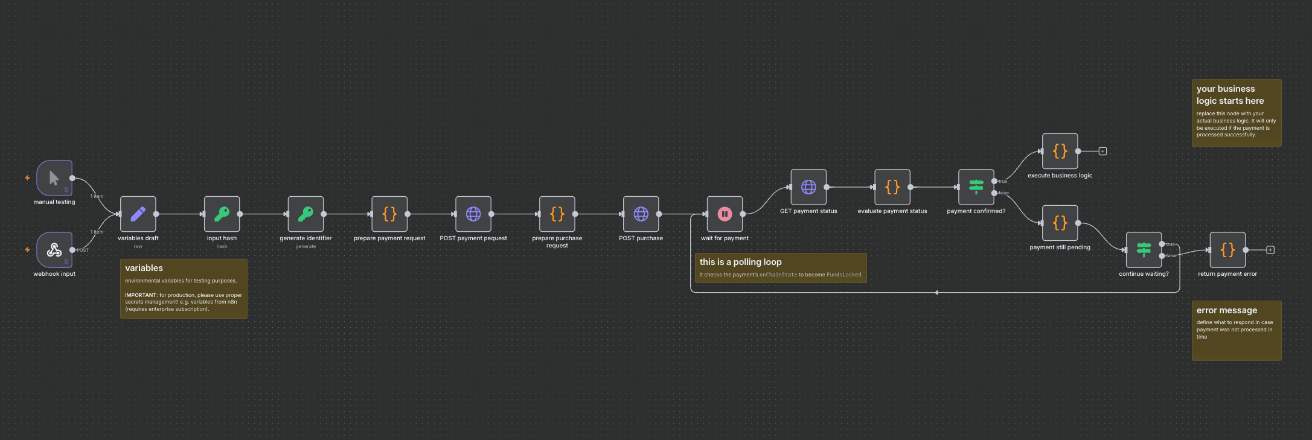
Task: Open the POST payment pequest HTTP node
Action: point(473,214)
